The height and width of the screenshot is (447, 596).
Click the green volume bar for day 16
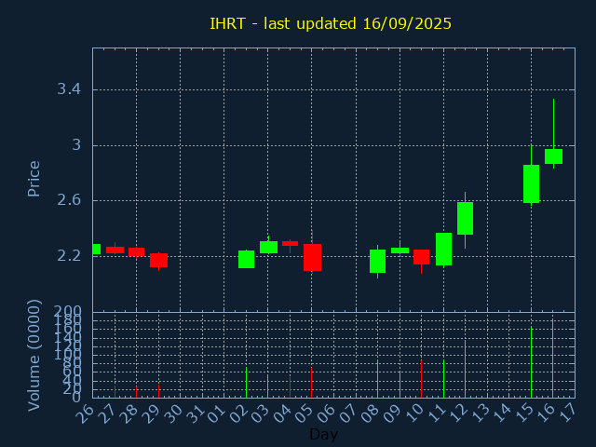click(552, 358)
